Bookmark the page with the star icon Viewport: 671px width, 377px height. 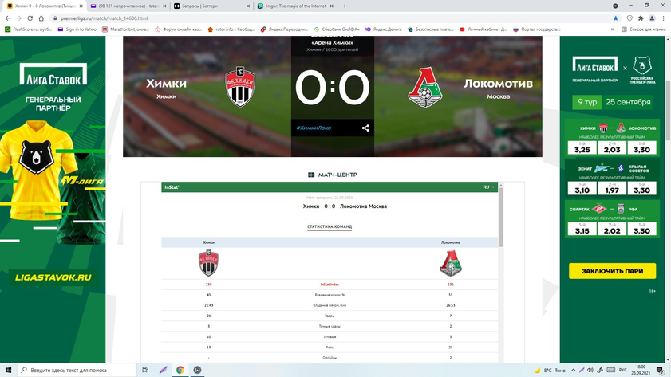pyautogui.click(x=615, y=18)
